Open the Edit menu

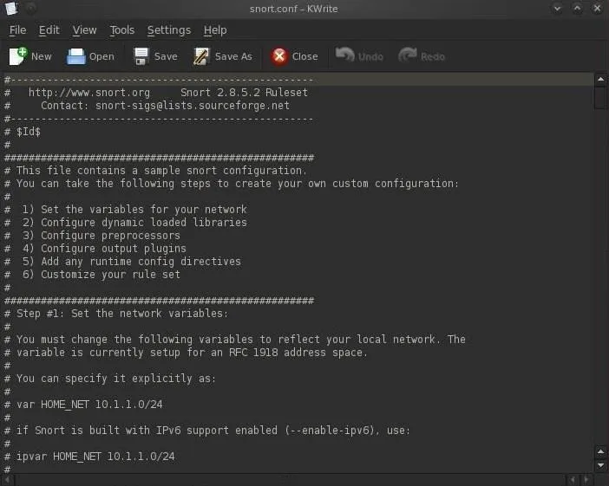[49, 30]
